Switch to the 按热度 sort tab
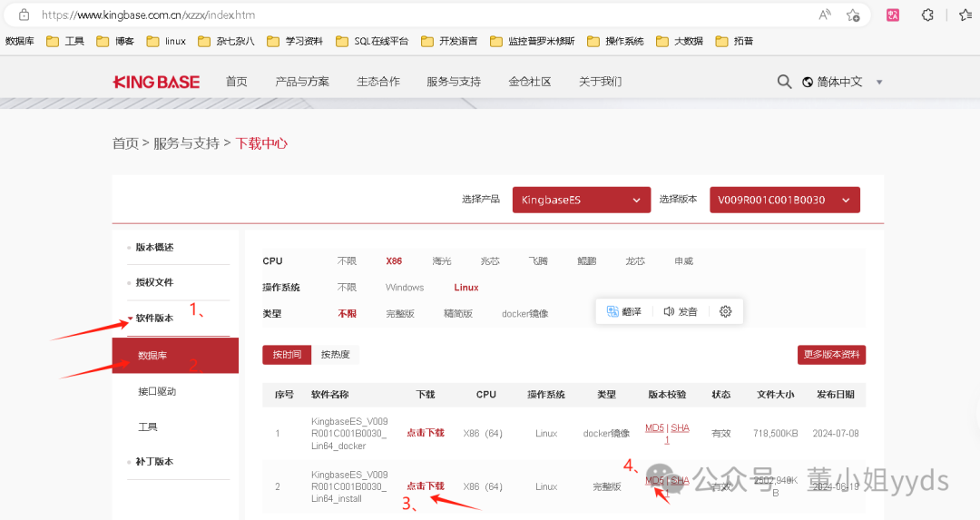 click(x=335, y=355)
